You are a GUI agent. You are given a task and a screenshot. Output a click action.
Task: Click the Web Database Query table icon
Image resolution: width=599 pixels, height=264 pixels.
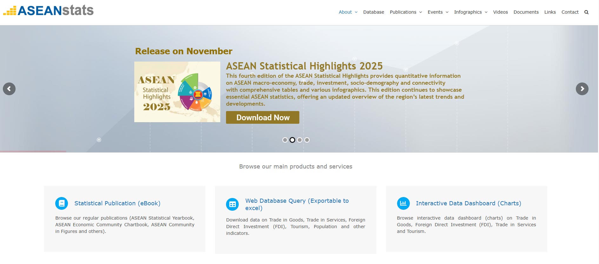click(x=232, y=204)
